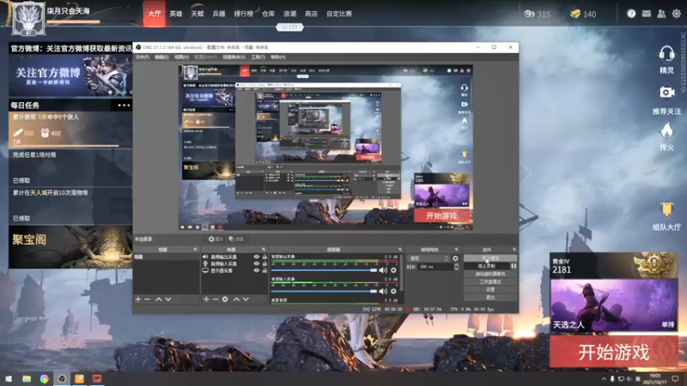687x386 pixels.
Task: Click the 时长 duration stepper arrows
Action: tap(456, 267)
